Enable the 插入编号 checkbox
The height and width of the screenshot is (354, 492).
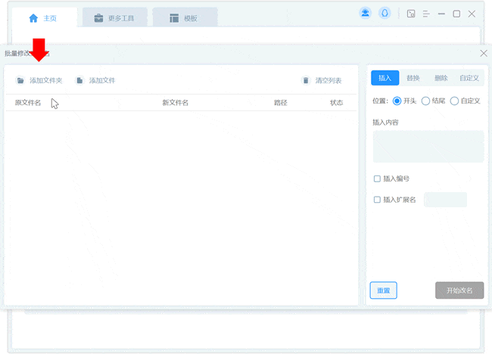(x=377, y=179)
